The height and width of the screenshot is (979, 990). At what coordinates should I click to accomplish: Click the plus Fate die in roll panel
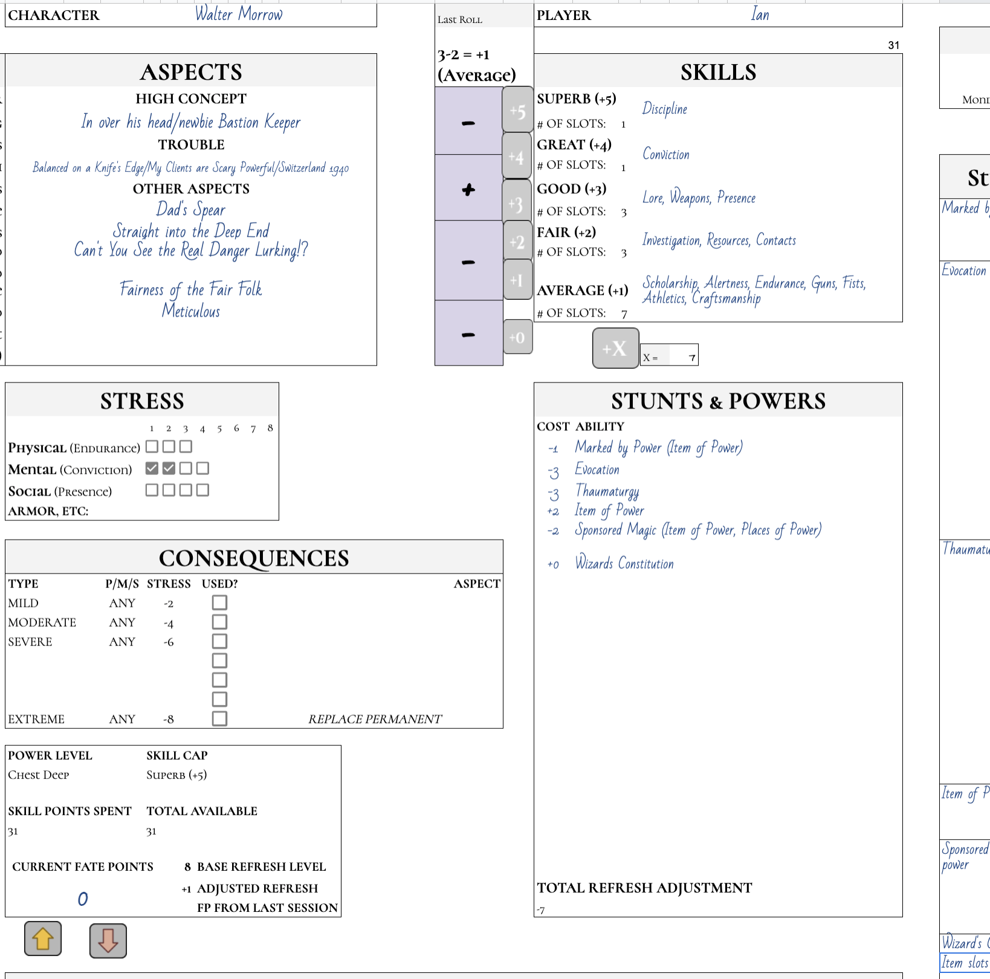pyautogui.click(x=468, y=189)
